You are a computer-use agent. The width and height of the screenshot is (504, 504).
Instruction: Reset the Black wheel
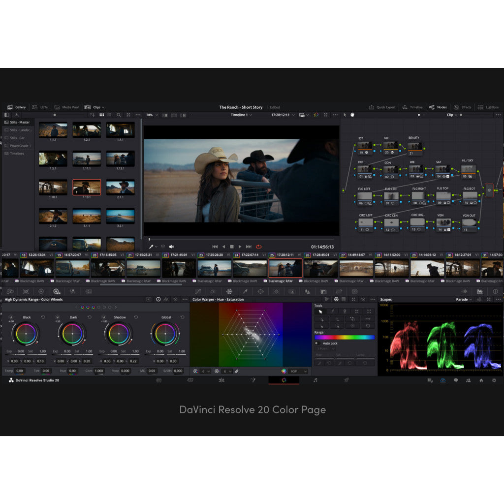pos(43,317)
